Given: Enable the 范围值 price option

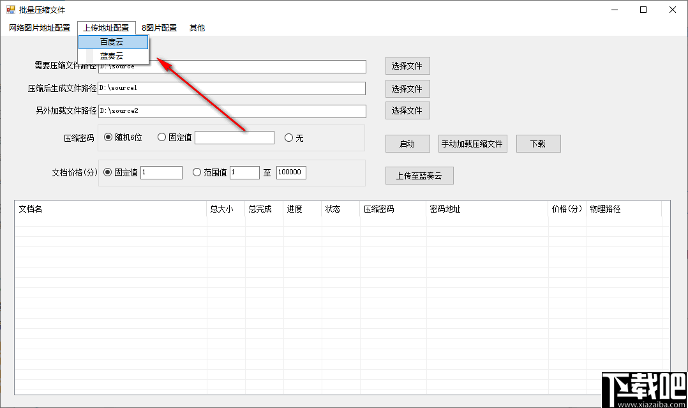Looking at the screenshot, I should click(197, 172).
